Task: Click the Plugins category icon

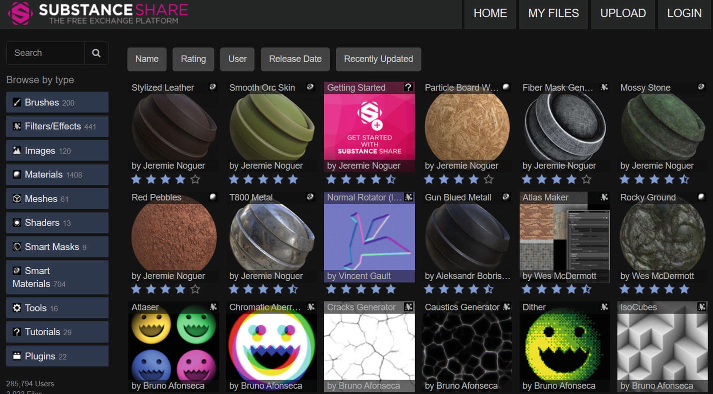Action: [17, 356]
